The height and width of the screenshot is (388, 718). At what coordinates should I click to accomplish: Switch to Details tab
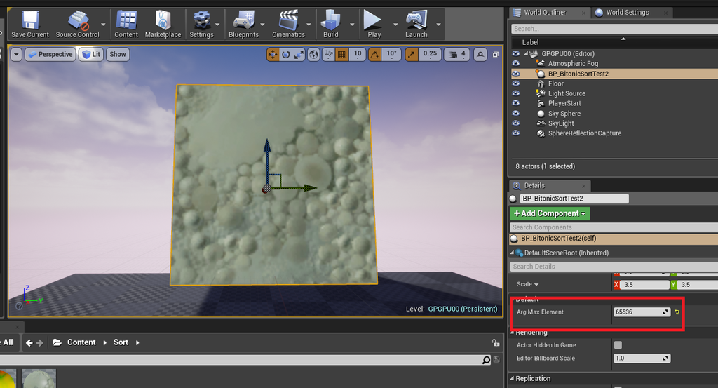pyautogui.click(x=534, y=185)
